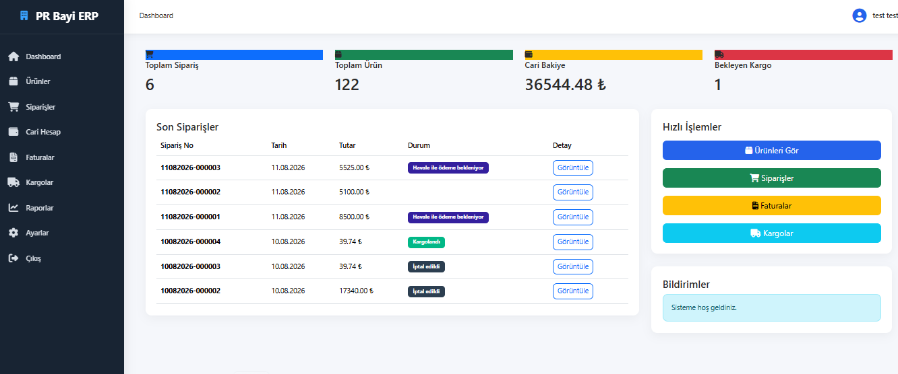
Task: Click the Kargolar truck icon in sidebar
Action: pos(13,182)
